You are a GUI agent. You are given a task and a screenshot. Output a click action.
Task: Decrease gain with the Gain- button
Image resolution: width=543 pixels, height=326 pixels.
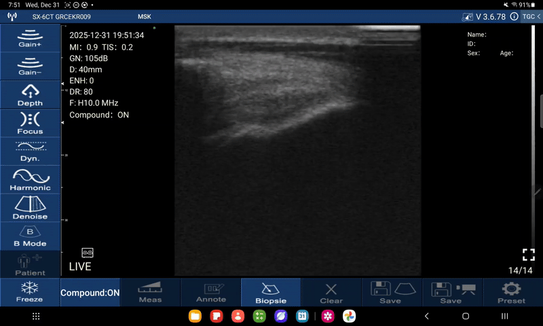[x=30, y=66]
